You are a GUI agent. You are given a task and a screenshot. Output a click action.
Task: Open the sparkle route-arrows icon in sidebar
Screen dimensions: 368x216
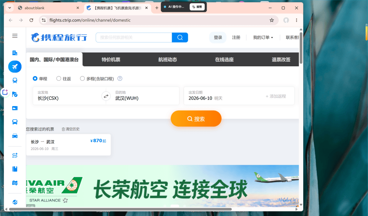[x=15, y=155]
